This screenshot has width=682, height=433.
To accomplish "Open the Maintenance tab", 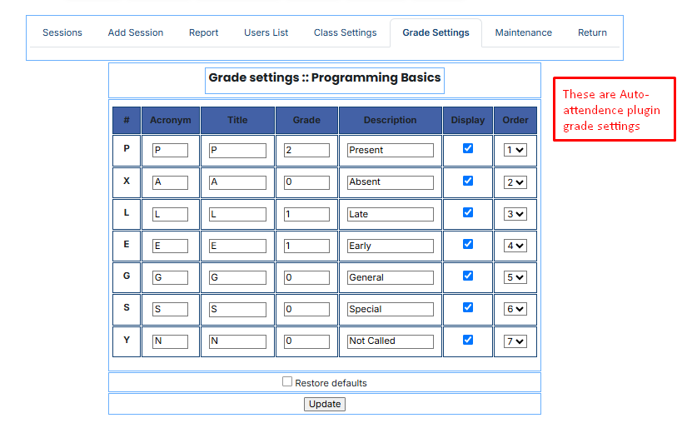I will pyautogui.click(x=523, y=32).
